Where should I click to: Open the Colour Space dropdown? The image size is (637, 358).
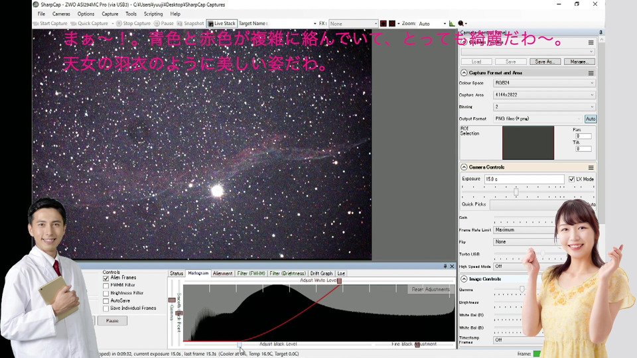543,83
